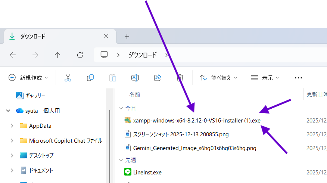
Task: Select LineInst.exe file
Action: click(x=147, y=172)
